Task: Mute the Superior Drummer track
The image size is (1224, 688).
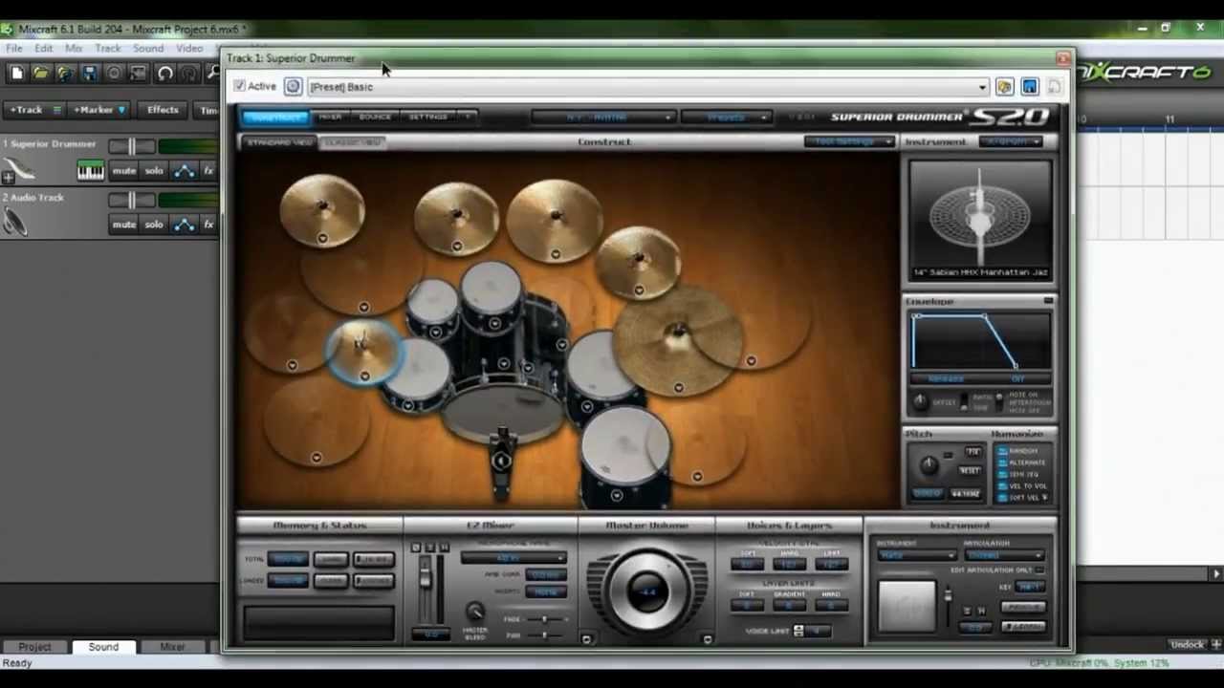Action: pos(124,171)
